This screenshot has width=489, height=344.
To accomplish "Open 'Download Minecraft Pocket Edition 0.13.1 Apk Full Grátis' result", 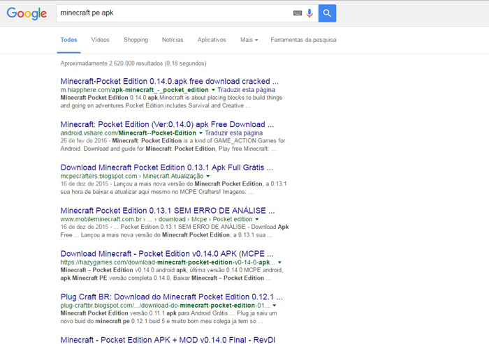I will pos(166,167).
